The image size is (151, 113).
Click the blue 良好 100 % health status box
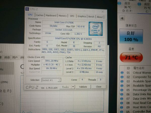click(131, 36)
